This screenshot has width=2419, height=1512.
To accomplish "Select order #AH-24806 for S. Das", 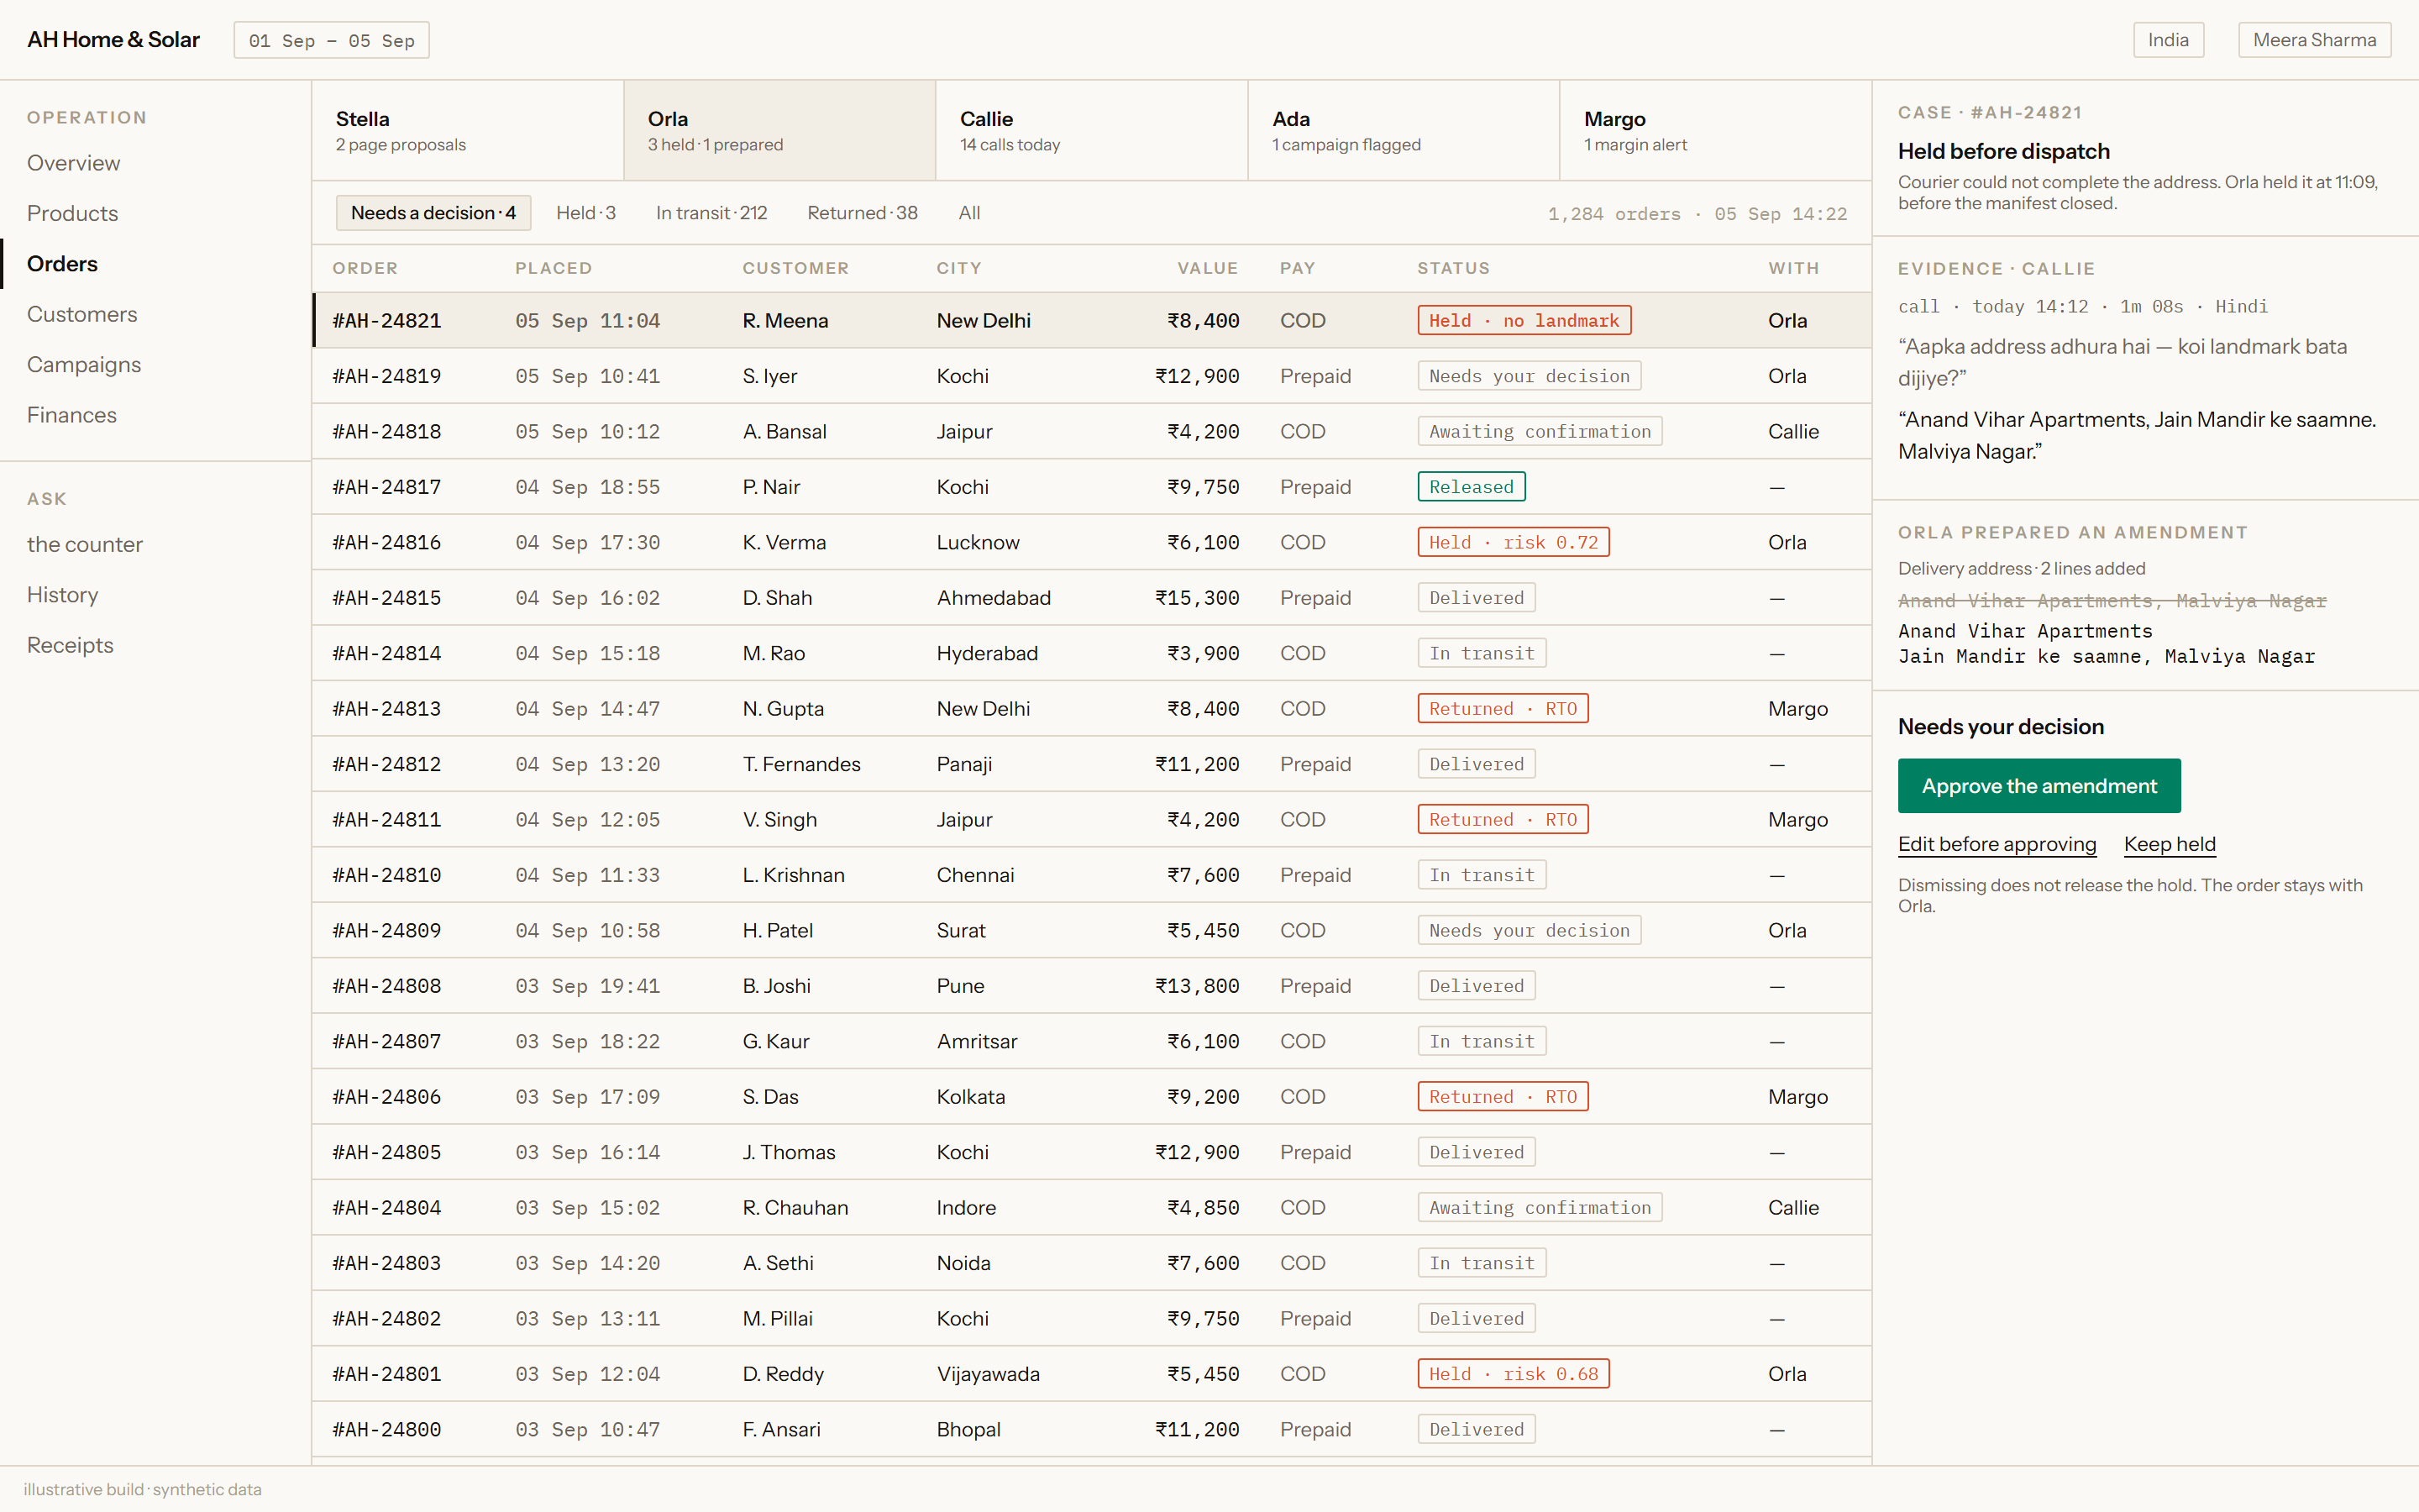I will pos(1092,1097).
